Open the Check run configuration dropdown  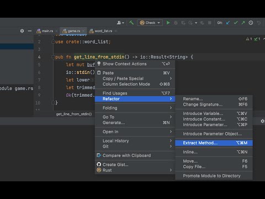pyautogui.click(x=150, y=23)
